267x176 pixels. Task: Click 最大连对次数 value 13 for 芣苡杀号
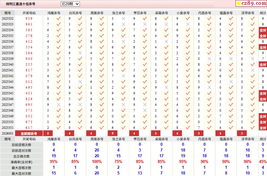pos(140,173)
